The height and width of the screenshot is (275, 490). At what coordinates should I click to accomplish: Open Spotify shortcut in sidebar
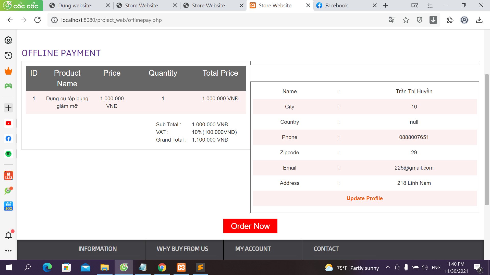coord(8,154)
